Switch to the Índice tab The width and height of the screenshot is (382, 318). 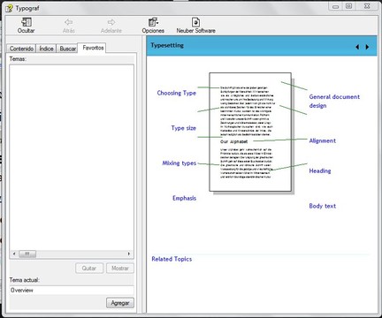click(46, 49)
